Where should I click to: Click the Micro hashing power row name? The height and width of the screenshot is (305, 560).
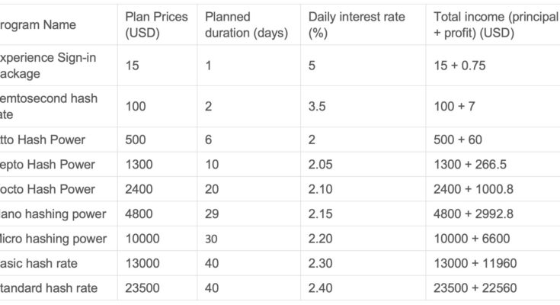click(x=53, y=239)
